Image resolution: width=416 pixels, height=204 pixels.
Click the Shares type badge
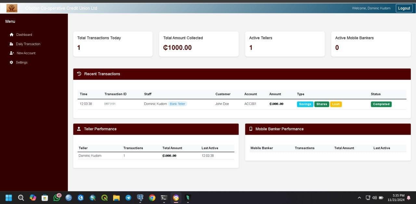tap(321, 104)
